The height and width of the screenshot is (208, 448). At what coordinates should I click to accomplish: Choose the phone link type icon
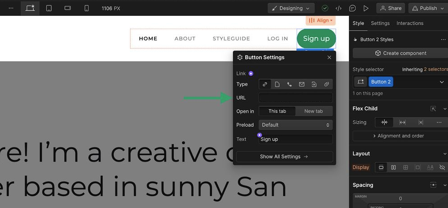[x=289, y=84]
